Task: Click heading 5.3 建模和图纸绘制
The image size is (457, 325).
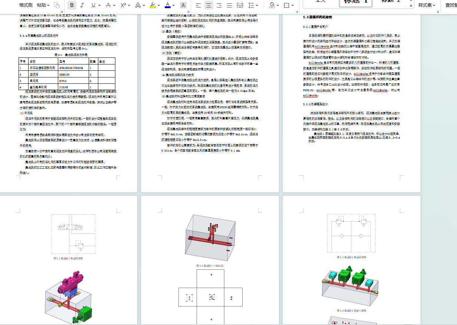Action: tap(317, 17)
